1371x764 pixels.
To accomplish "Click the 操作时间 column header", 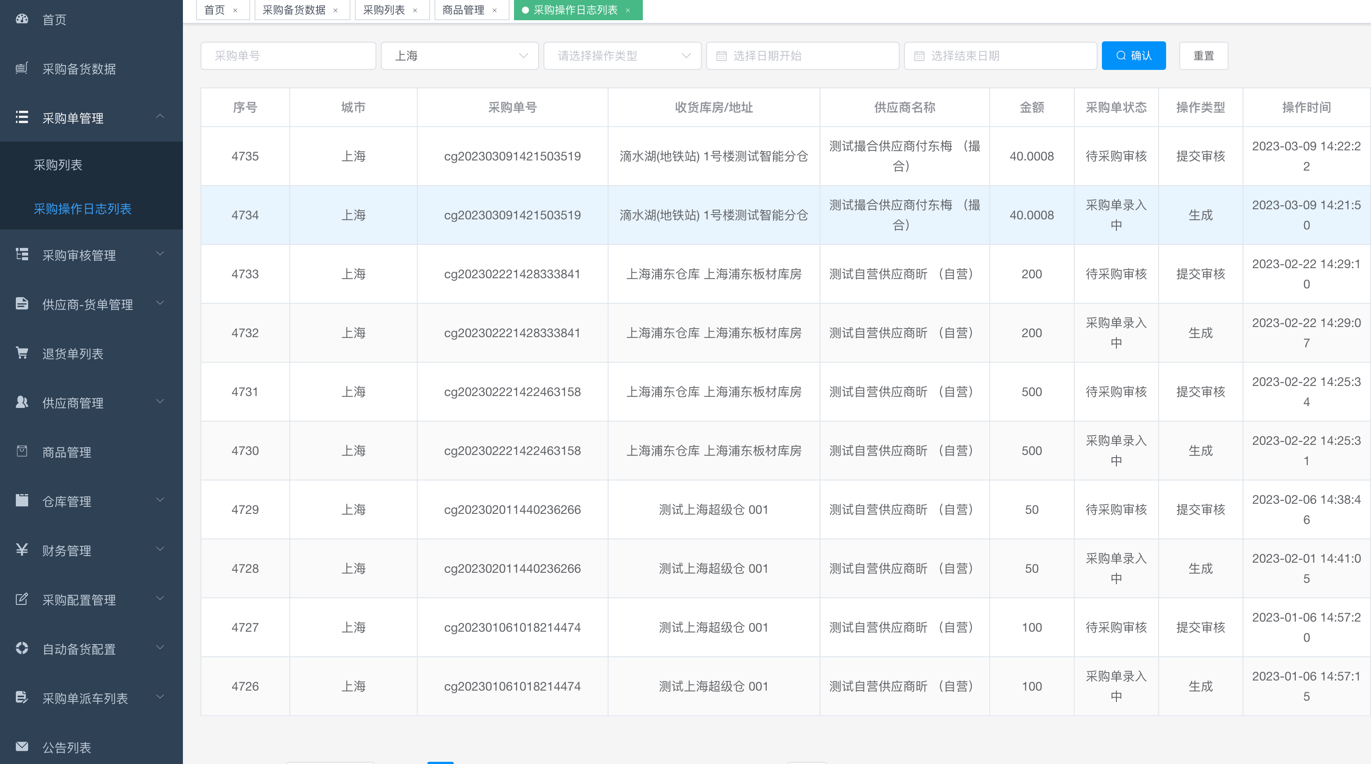I will tap(1306, 107).
